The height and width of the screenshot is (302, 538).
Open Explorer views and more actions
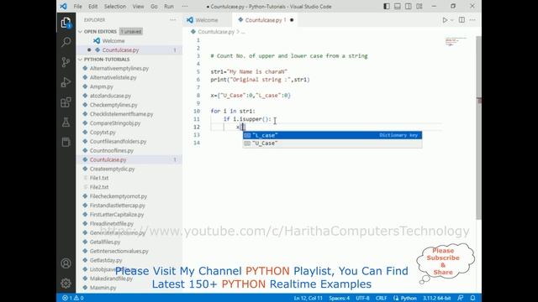pos(172,20)
